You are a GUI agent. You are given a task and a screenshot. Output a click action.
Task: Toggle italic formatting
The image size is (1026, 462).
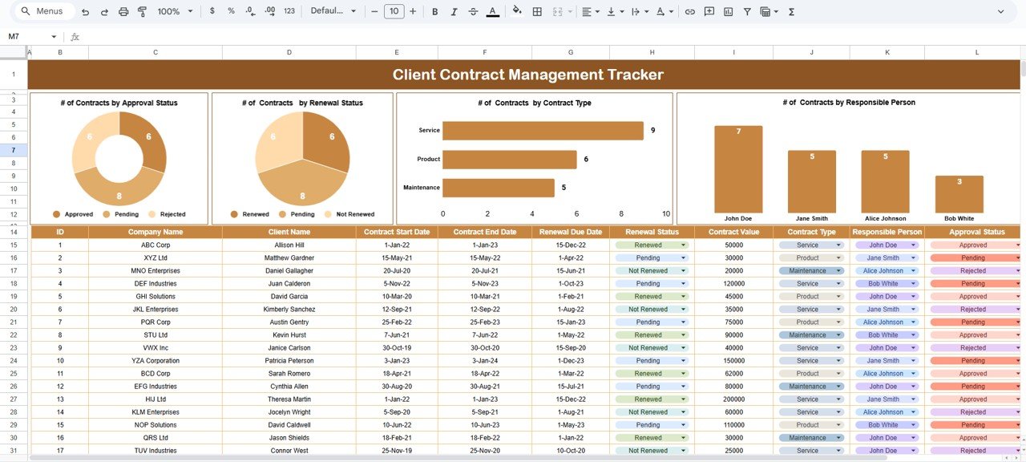click(x=454, y=11)
